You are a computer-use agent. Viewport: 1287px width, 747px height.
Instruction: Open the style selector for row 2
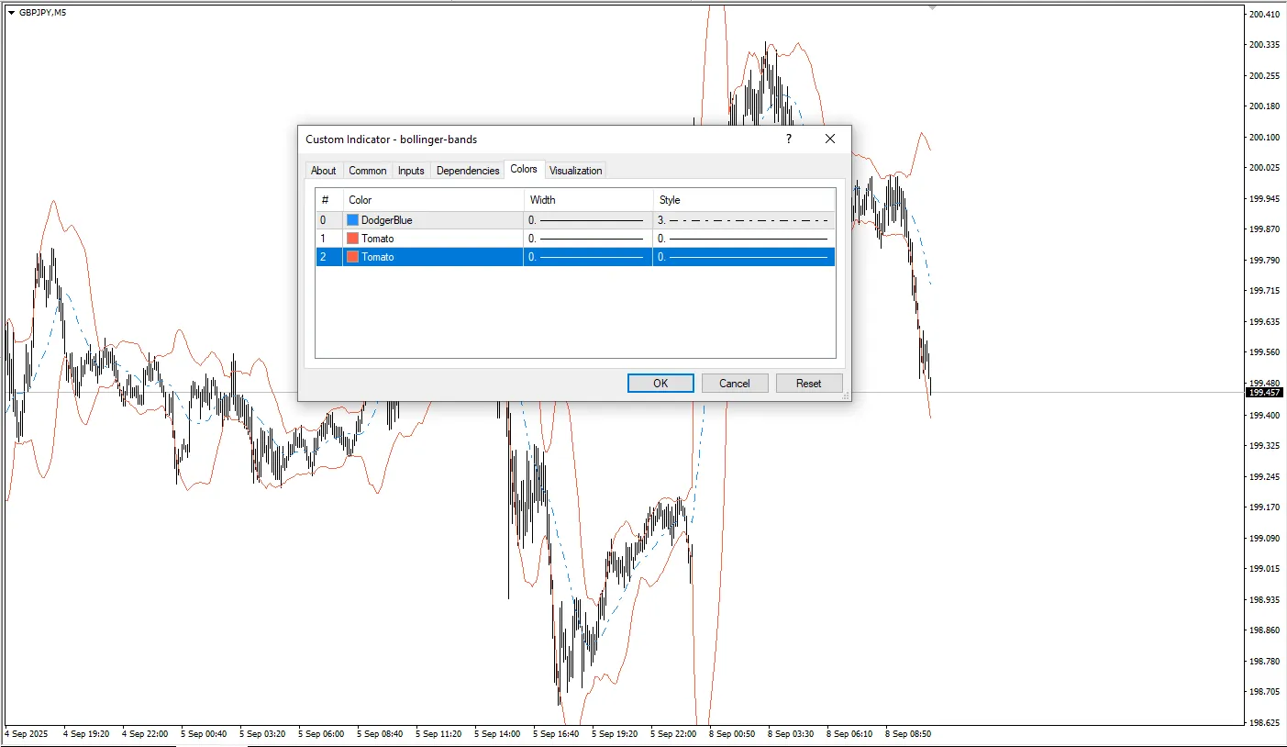(744, 257)
